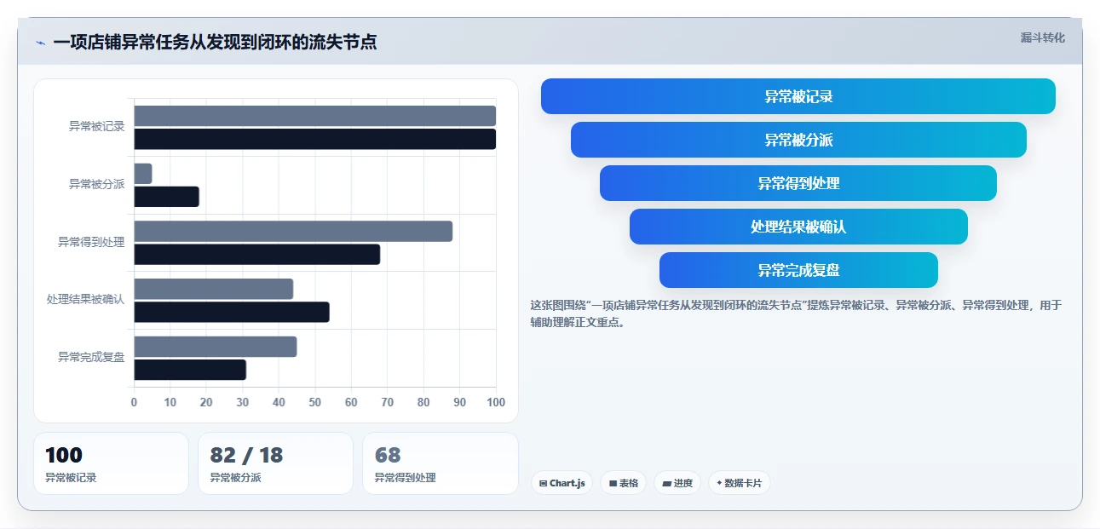
Task: Click the x-axis tick label 30
Action: 242,402
